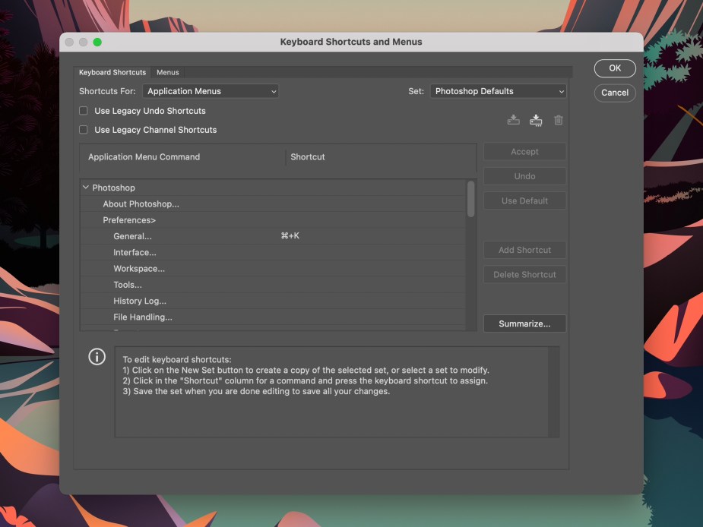Cancel the Keyboard Shortcuts dialog
This screenshot has width=703, height=527.
[614, 93]
